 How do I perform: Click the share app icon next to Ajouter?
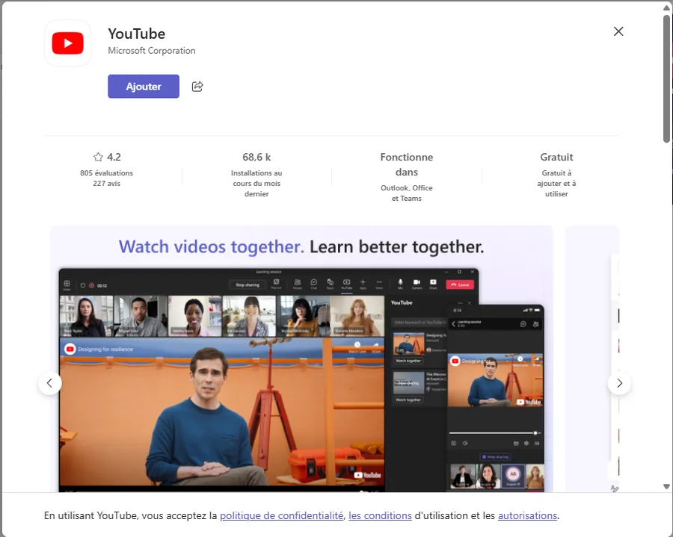tap(197, 87)
